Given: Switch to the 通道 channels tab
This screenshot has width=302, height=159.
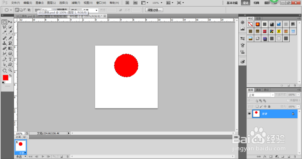Looking at the screenshot, I should [x=258, y=90].
